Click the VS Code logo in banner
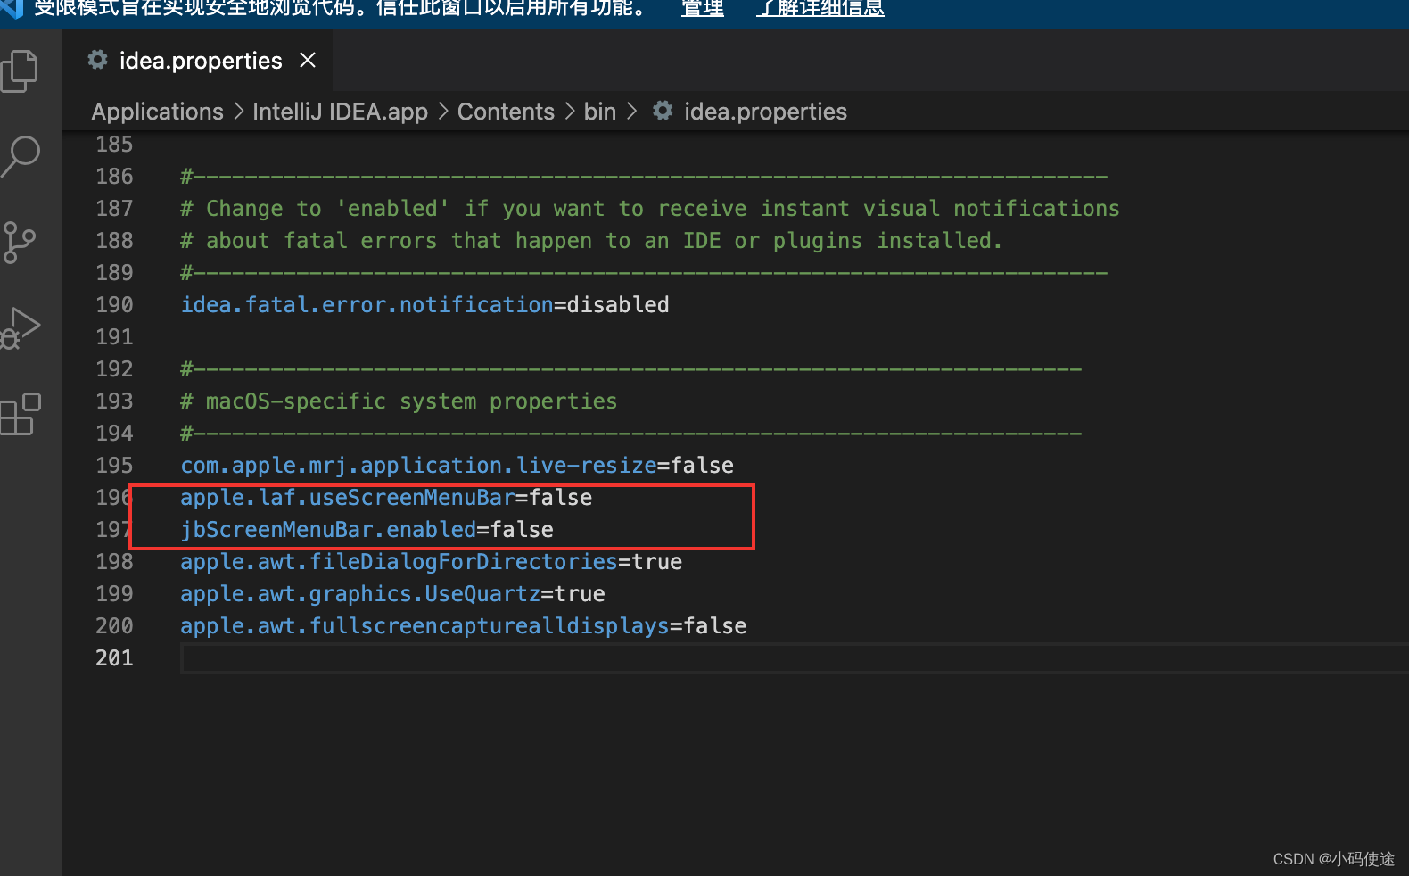 [x=11, y=8]
